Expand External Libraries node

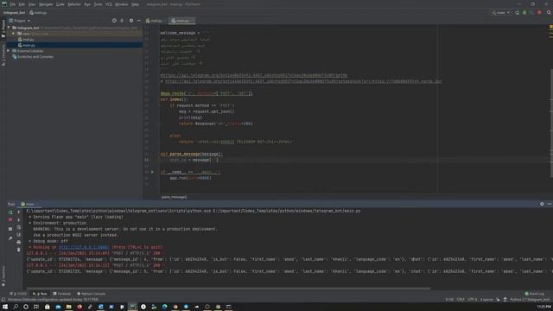pyautogui.click(x=9, y=51)
